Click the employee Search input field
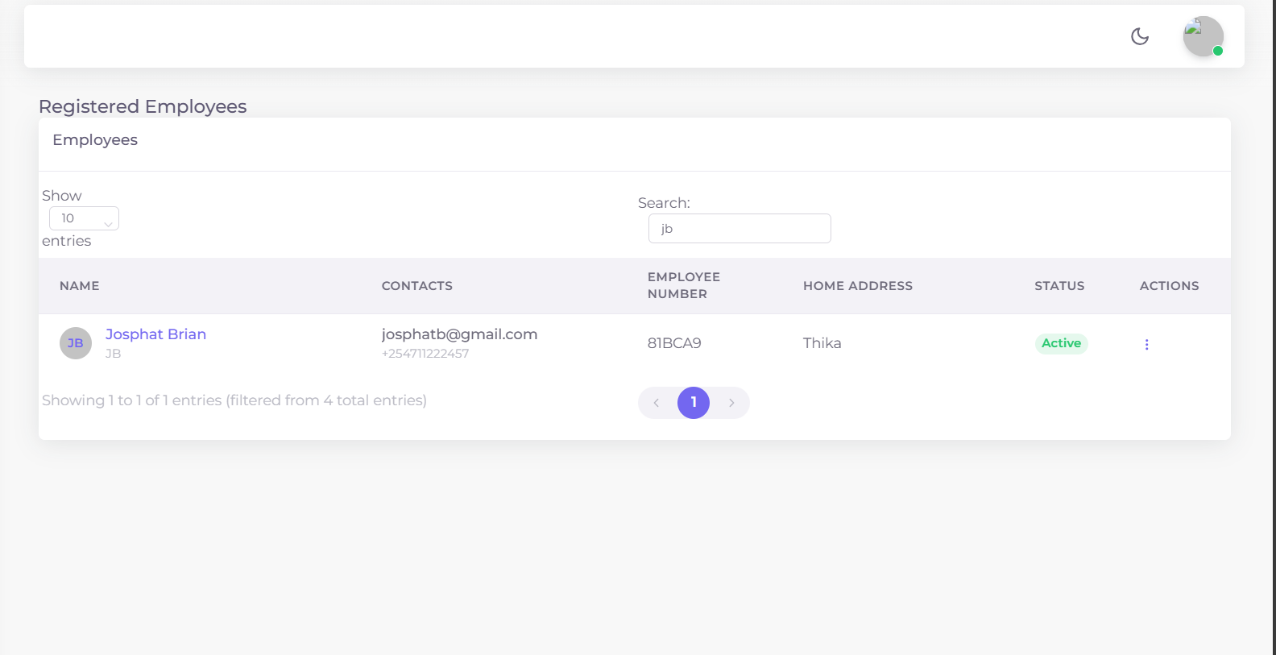The image size is (1276, 655). pos(739,229)
